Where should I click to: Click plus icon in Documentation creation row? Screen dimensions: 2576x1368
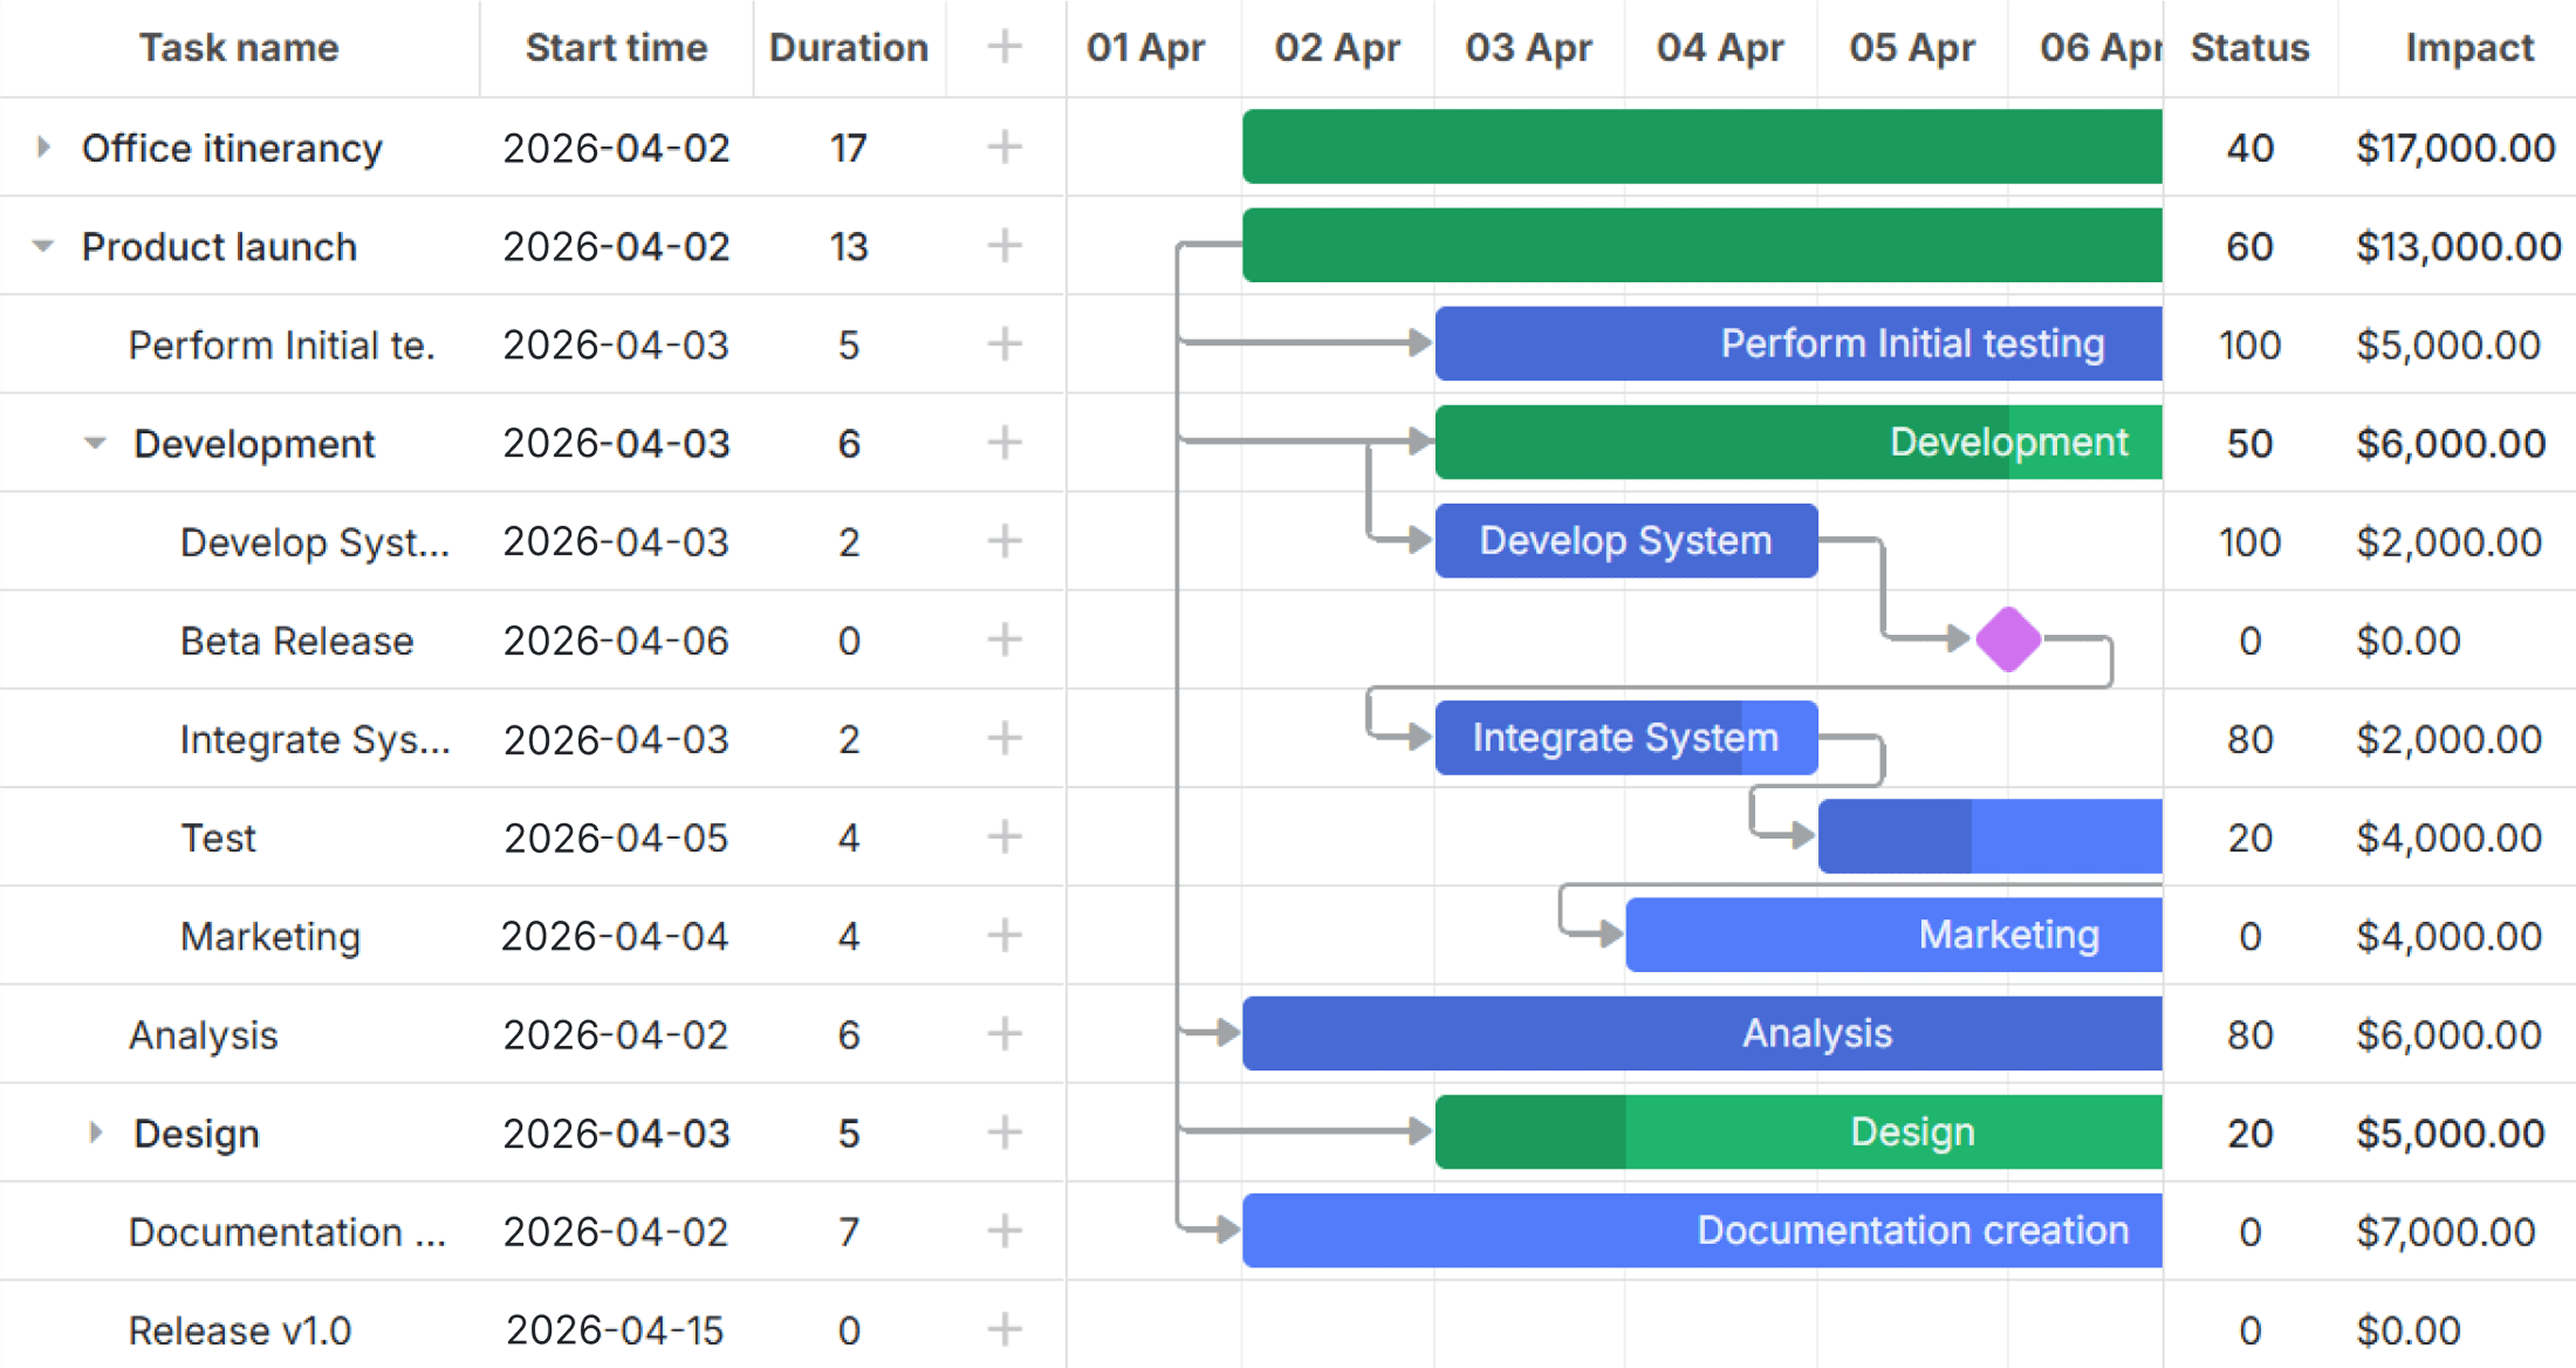1004,1230
